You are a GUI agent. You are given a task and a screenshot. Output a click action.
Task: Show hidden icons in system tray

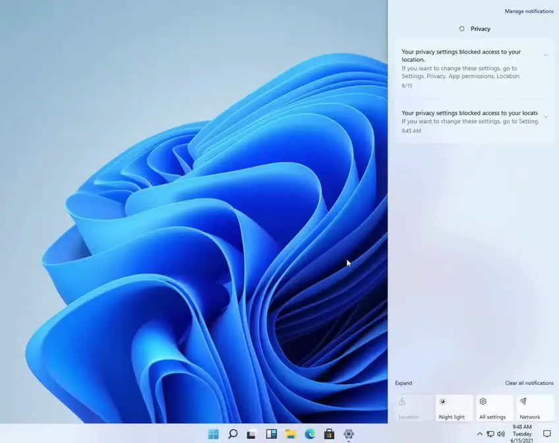pos(480,434)
